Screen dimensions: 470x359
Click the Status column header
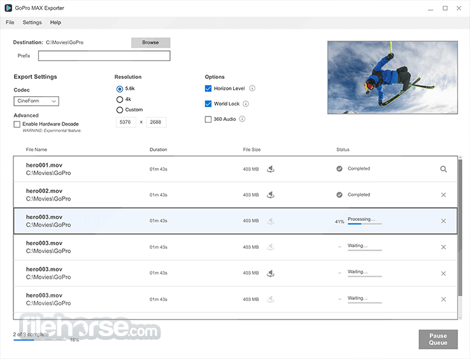343,150
